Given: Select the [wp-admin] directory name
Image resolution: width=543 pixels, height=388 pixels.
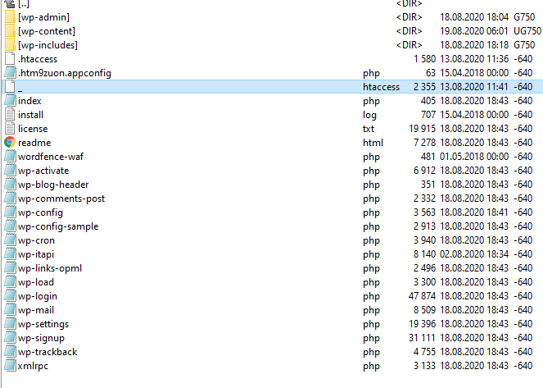Looking at the screenshot, I should [x=43, y=17].
